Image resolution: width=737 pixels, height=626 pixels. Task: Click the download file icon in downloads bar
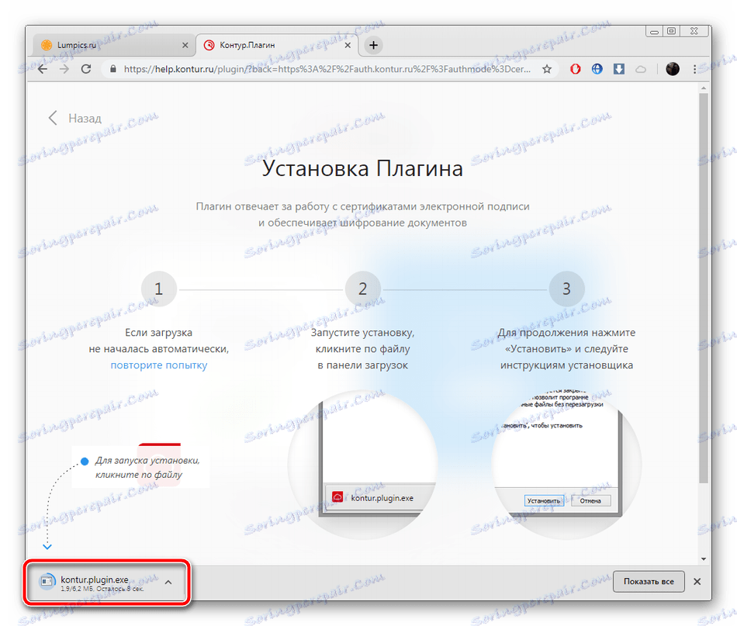click(47, 582)
